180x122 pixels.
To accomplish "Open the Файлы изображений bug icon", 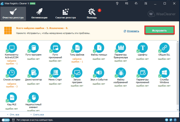I will (121, 73).
